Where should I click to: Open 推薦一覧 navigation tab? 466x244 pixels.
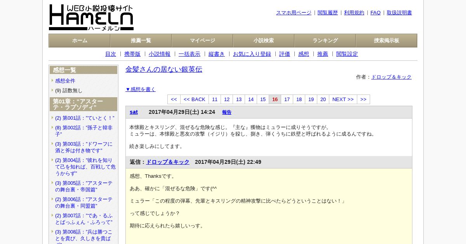141,41
